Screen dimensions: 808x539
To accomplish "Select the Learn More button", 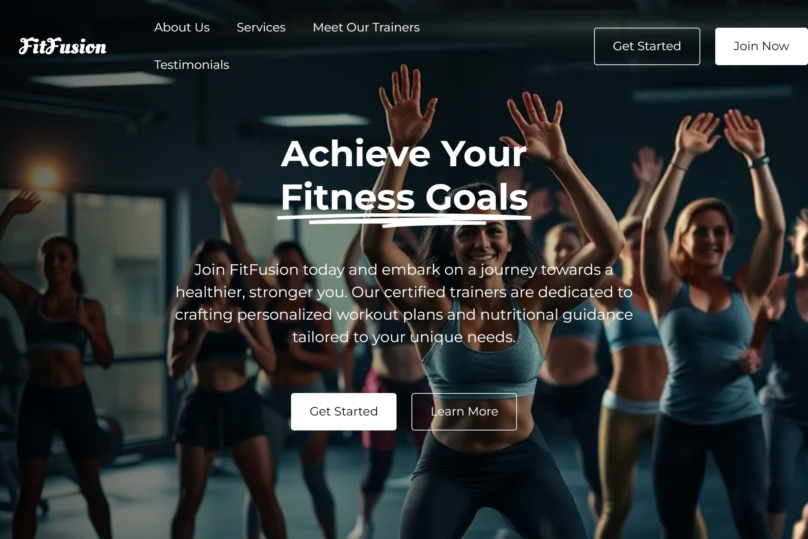I will [464, 412].
